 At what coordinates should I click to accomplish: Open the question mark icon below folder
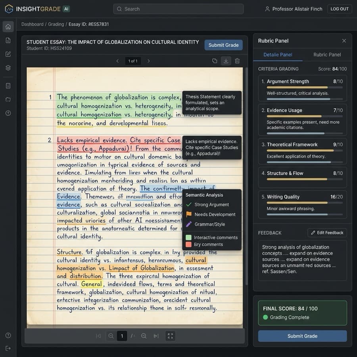(x=8, y=113)
